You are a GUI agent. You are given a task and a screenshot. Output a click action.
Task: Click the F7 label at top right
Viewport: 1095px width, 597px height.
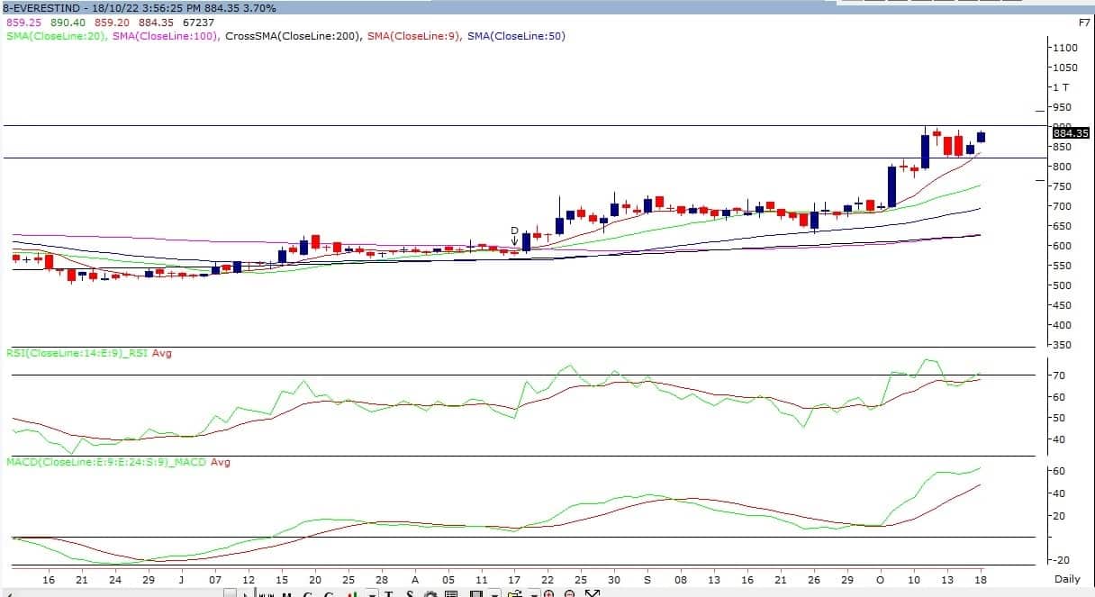[x=1083, y=21]
